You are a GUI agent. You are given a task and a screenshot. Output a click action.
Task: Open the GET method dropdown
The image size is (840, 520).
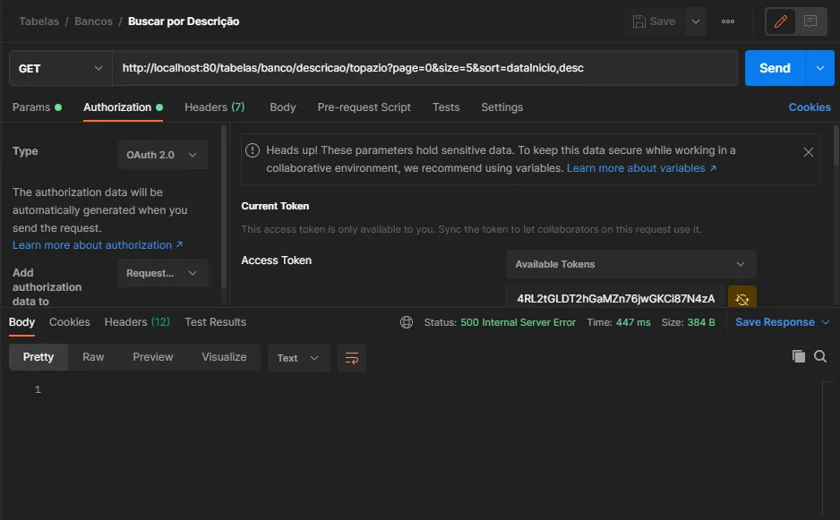(60, 68)
